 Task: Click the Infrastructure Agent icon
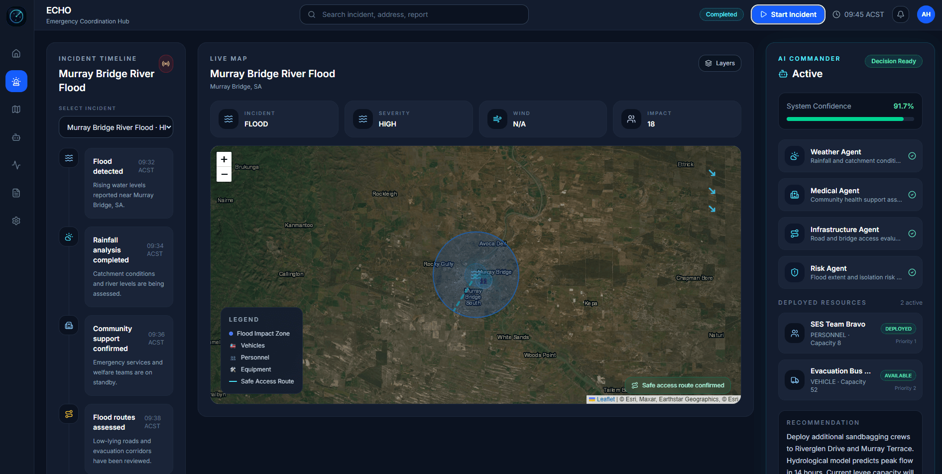coord(795,234)
